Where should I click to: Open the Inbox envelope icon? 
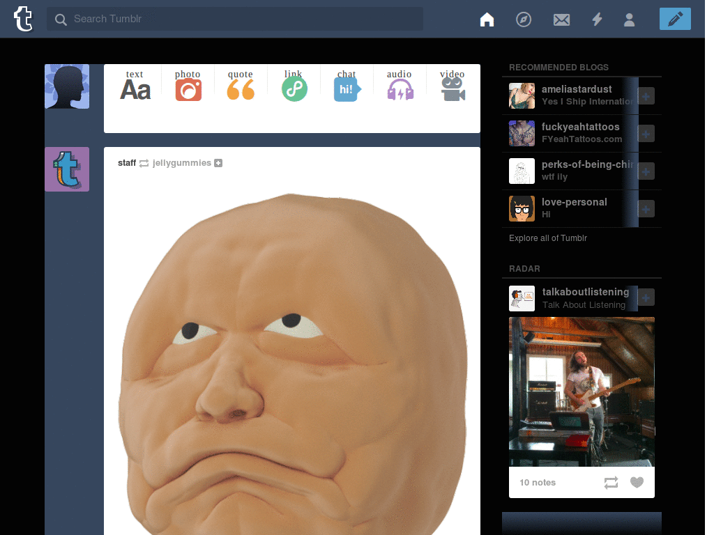(x=561, y=20)
